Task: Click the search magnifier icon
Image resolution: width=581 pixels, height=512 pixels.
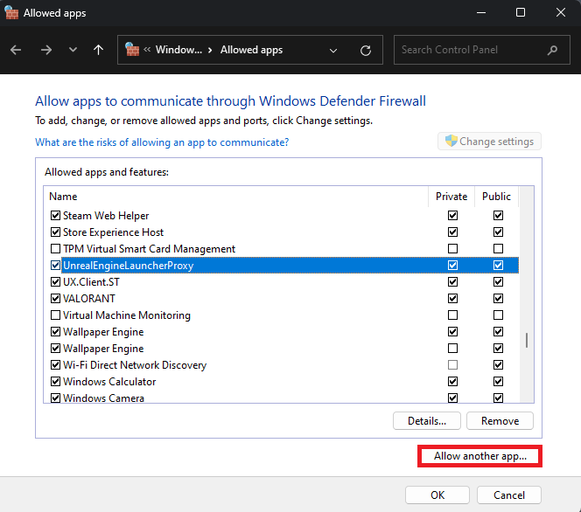Action: point(552,50)
